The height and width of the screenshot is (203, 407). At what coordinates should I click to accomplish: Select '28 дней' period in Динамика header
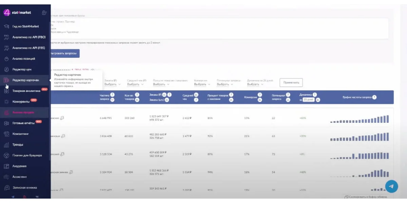coord(308,100)
